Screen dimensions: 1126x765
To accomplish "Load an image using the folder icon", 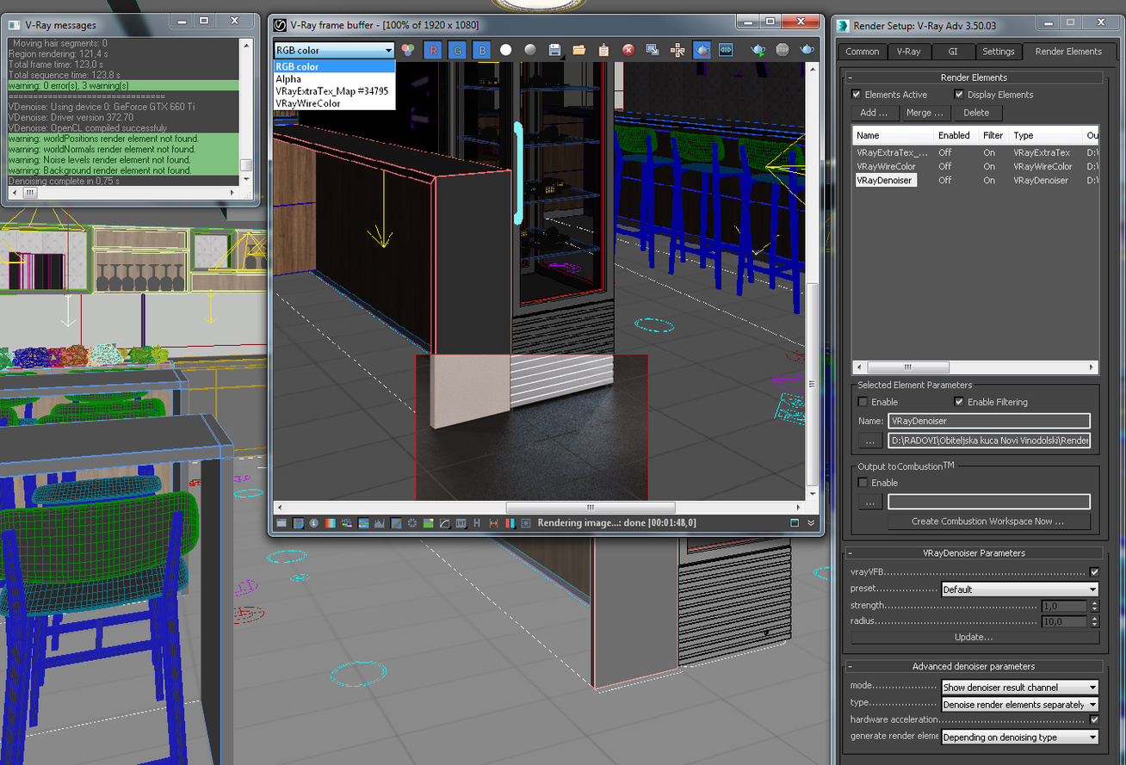I will click(579, 50).
